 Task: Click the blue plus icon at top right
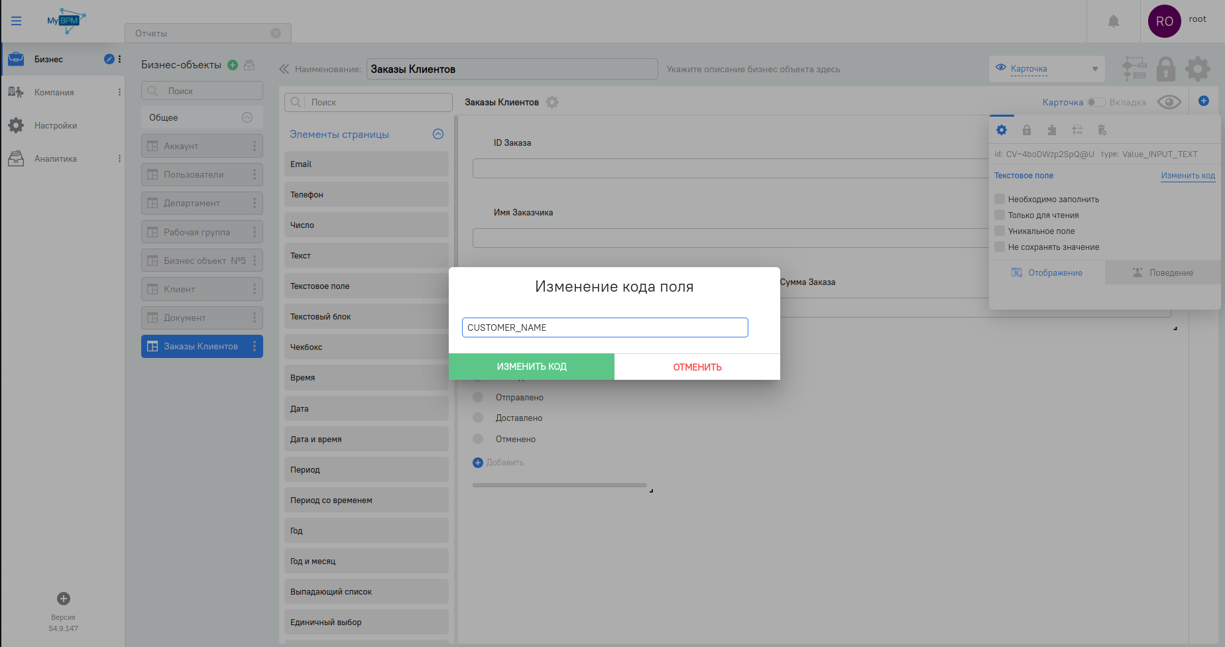pos(1204,101)
